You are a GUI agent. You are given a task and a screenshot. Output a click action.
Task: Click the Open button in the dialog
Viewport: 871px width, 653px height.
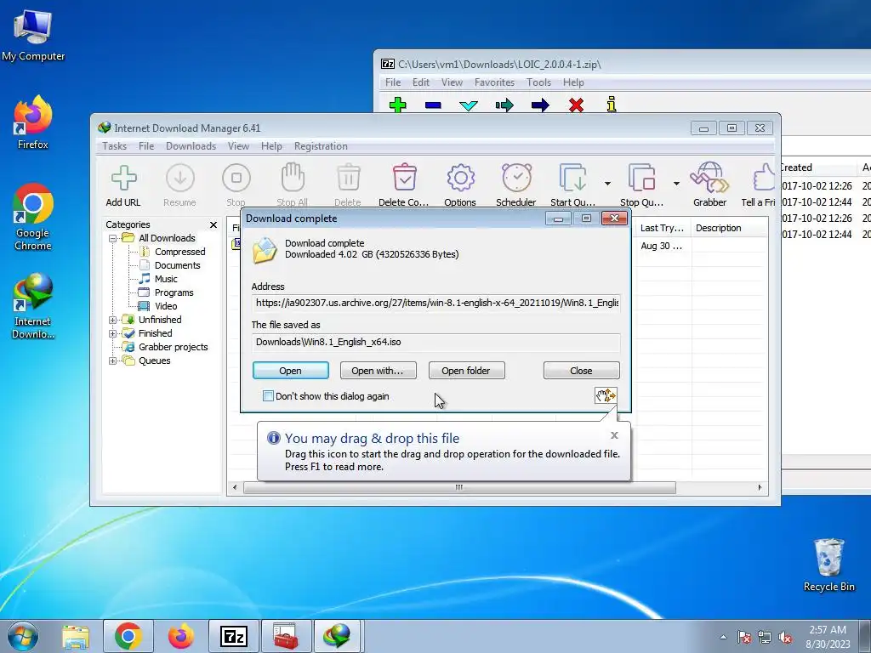[x=291, y=371]
